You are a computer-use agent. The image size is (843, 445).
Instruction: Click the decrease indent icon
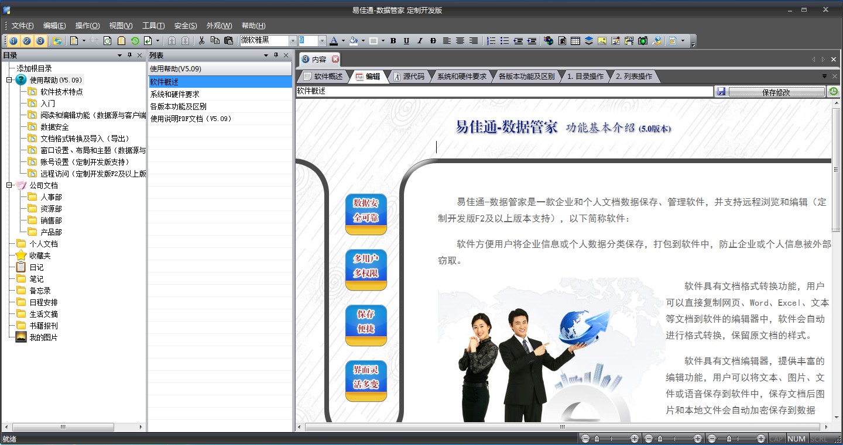click(518, 41)
